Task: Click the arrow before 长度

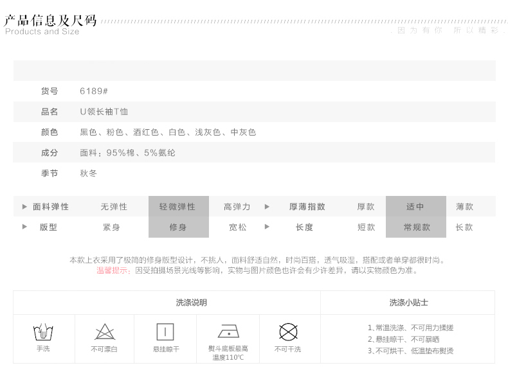Action: 267,227
